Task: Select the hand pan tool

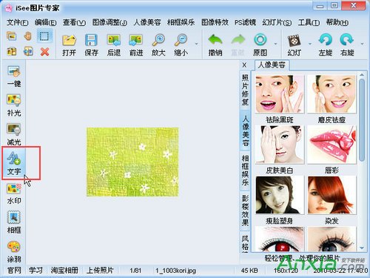Action: point(28,36)
